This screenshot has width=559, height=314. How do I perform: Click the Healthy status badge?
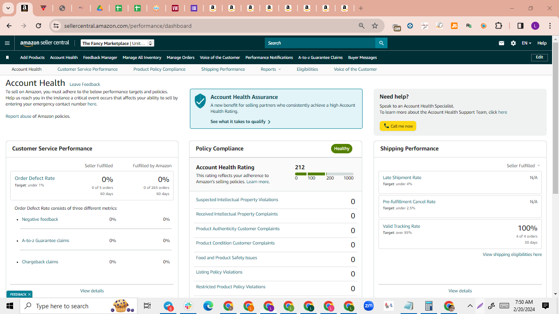pos(342,148)
